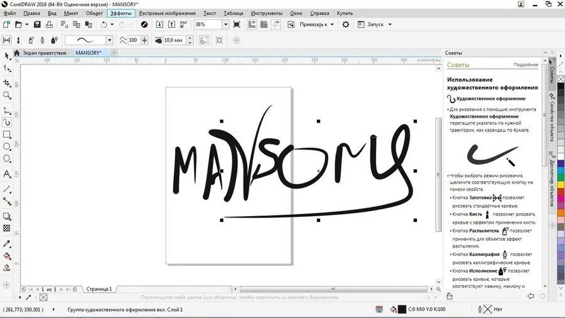Screen dimensions: 565x318
Task: Click the Export icon in toolbar
Action: [171, 25]
